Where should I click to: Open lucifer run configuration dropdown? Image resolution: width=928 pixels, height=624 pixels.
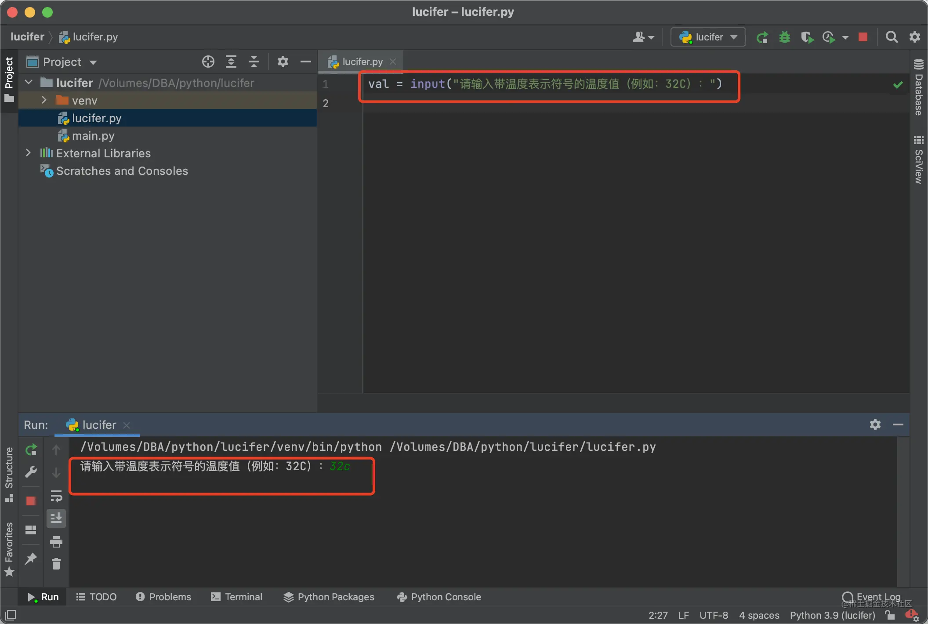click(708, 37)
